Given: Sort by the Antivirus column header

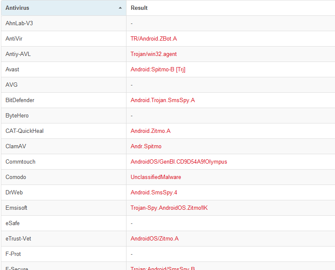Looking at the screenshot, I should [x=64, y=8].
